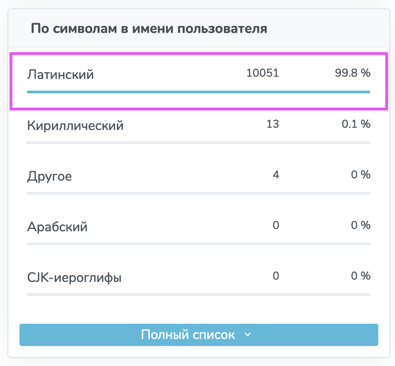The image size is (395, 366).
Task: Click the Другое row label
Action: [50, 176]
